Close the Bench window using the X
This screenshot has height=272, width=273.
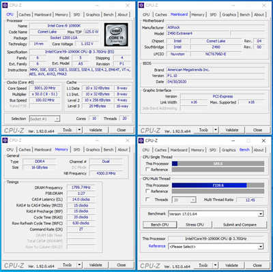[x=263, y=140]
